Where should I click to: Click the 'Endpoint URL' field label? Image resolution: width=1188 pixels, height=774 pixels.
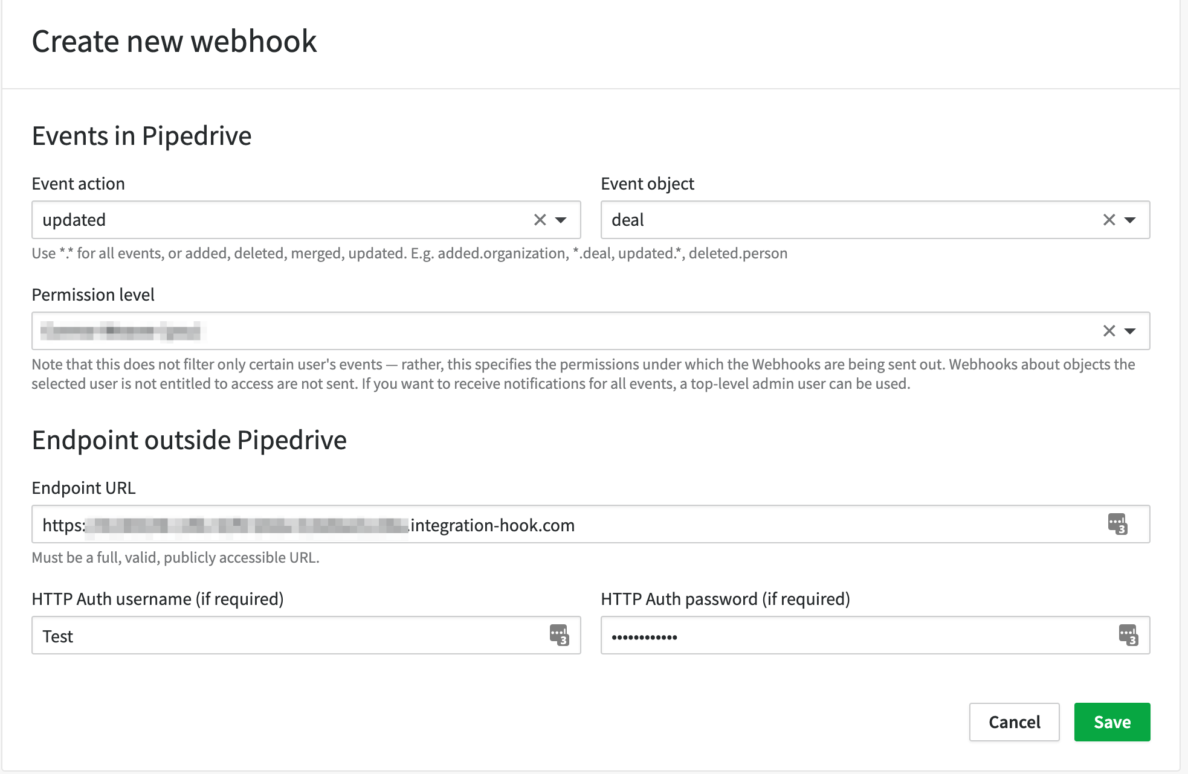83,488
